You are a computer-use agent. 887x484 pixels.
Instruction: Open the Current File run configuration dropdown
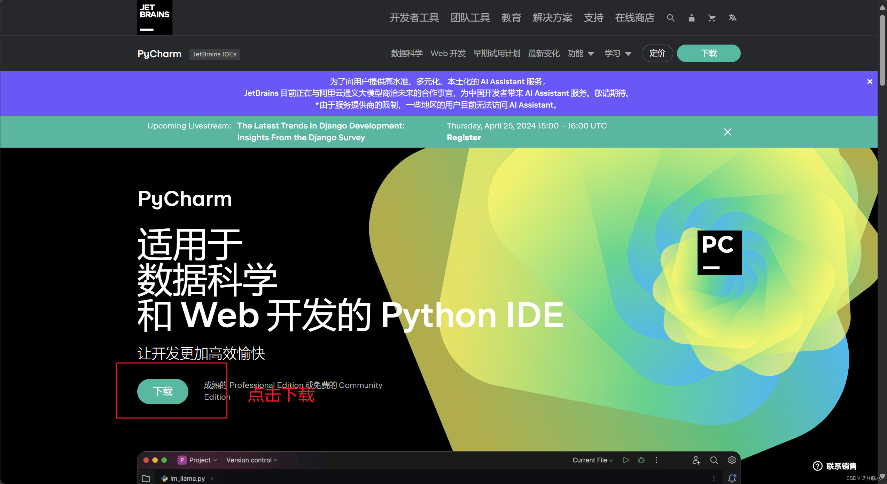592,460
